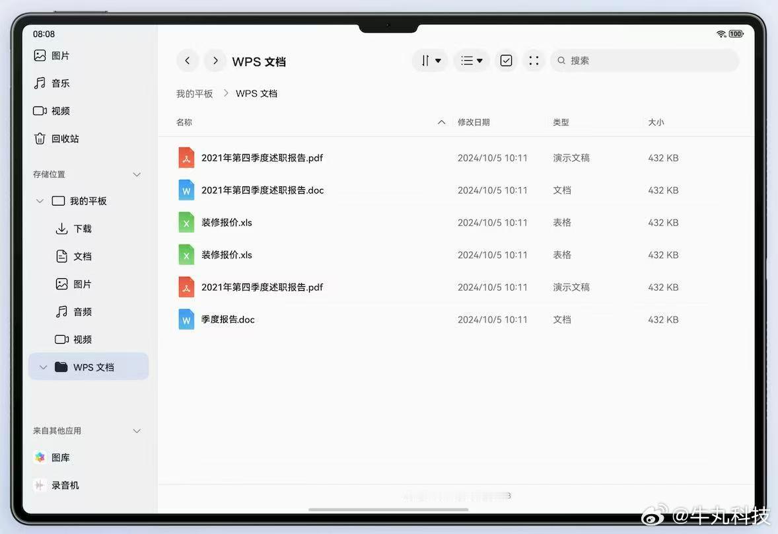Open Recorder (录音机) app entry
Image resolution: width=778 pixels, height=534 pixels.
[x=56, y=485]
